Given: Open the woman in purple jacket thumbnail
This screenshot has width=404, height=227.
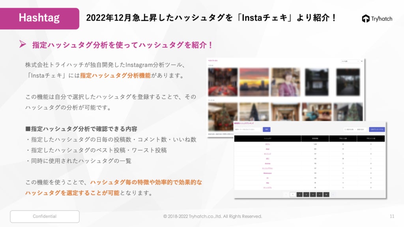Looking at the screenshot, I should 286,82.
